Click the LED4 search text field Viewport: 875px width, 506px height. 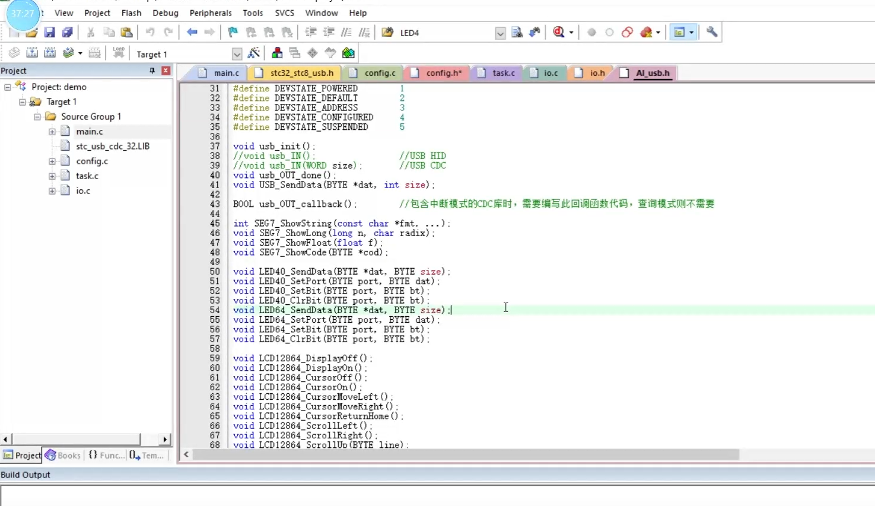[446, 33]
